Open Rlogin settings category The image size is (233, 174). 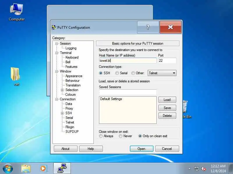(x=70, y=127)
